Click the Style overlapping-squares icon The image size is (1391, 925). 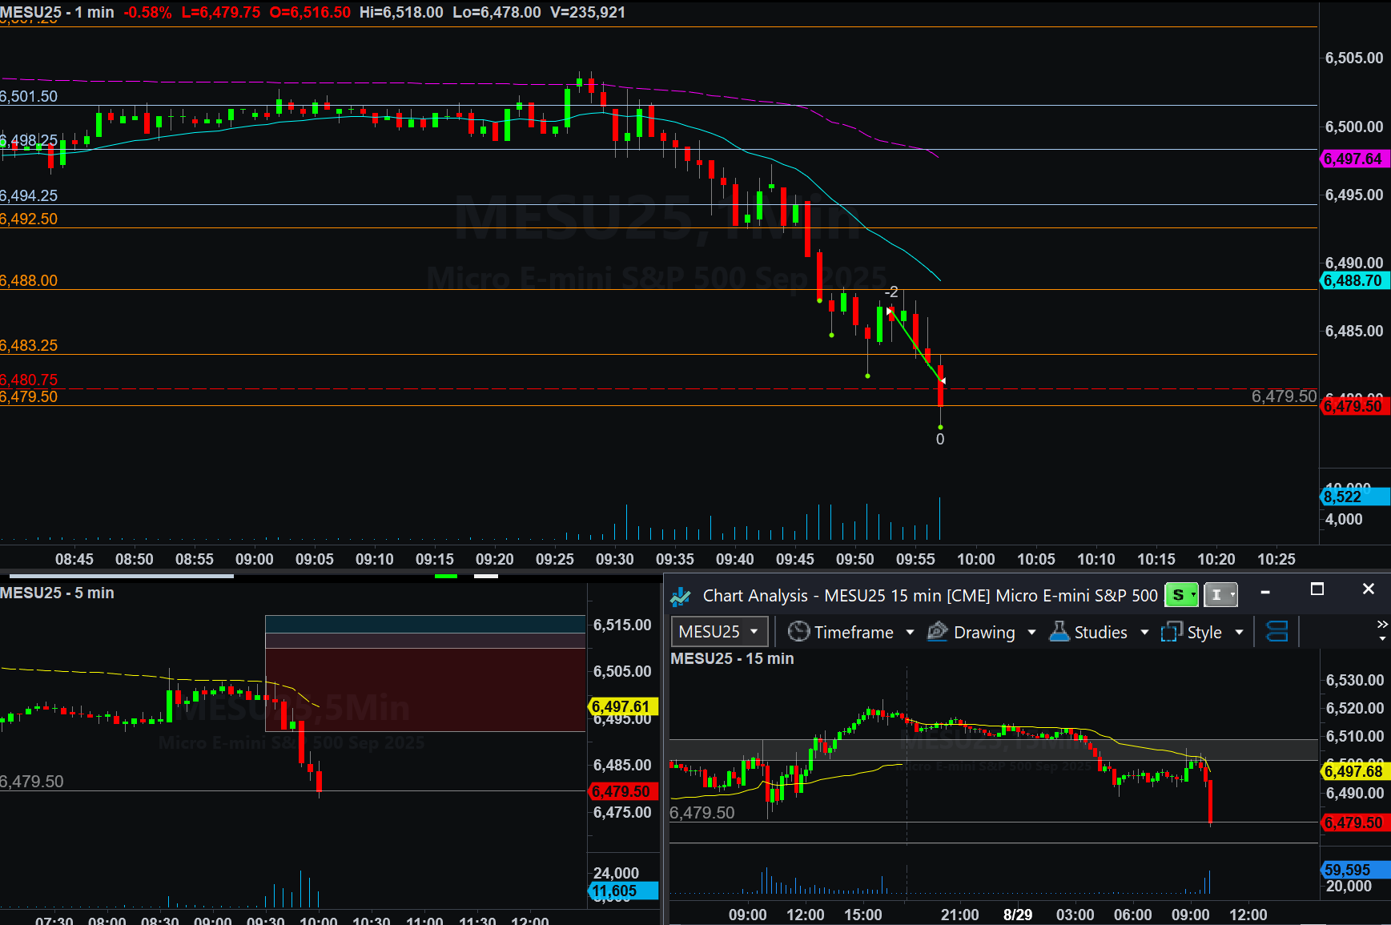tap(1172, 632)
